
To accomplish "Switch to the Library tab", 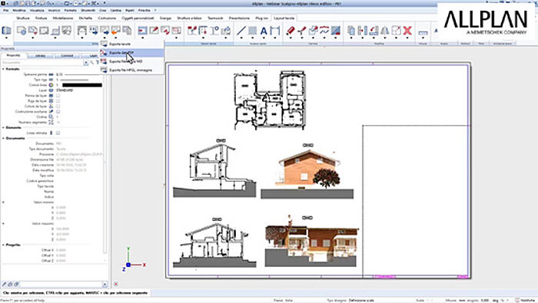I will (x=40, y=55).
